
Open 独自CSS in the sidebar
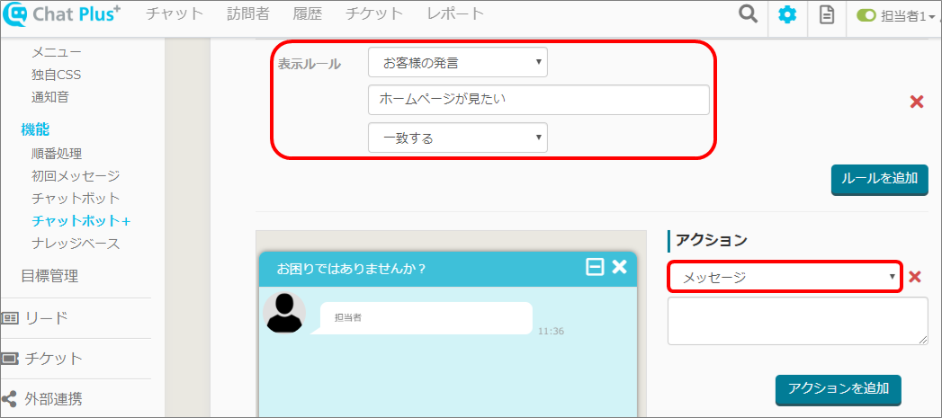coord(57,75)
